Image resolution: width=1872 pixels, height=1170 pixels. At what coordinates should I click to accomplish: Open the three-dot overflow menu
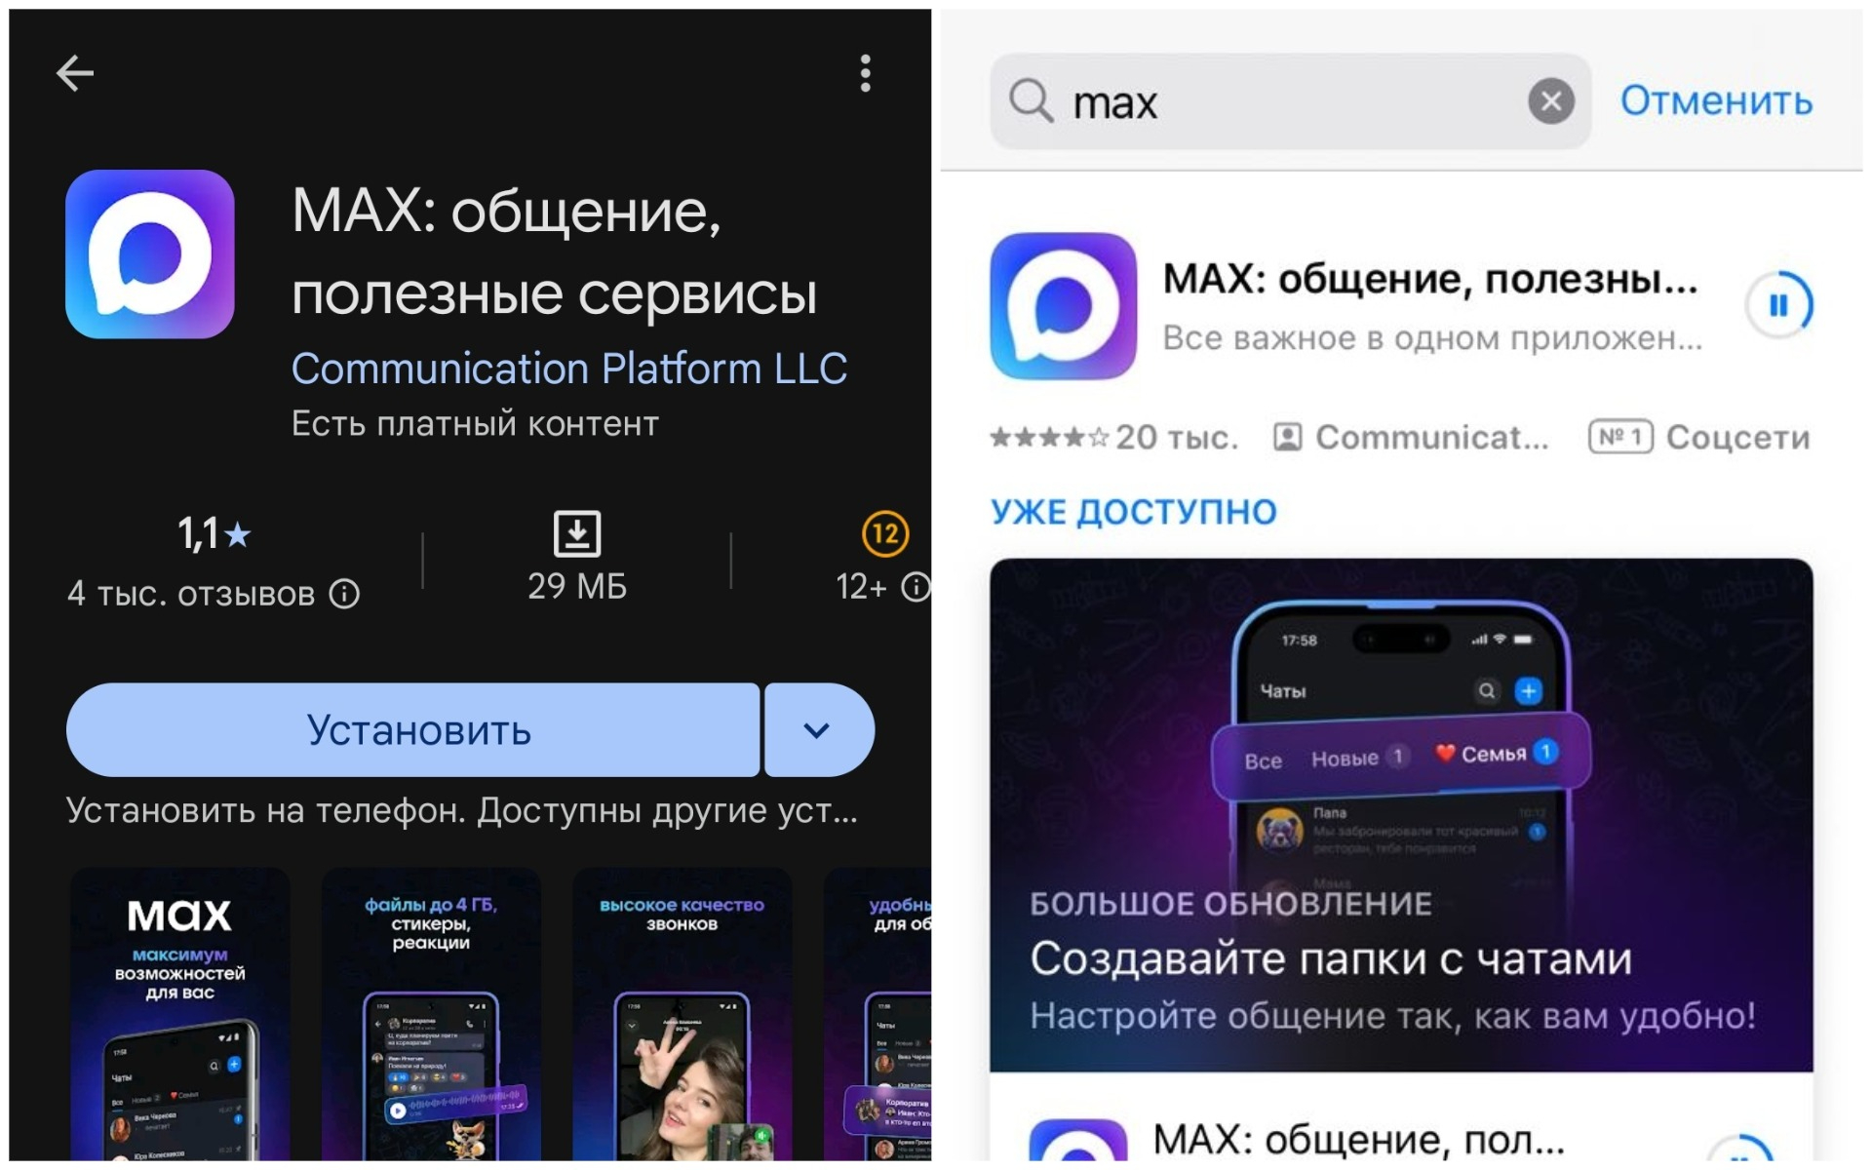tap(865, 73)
